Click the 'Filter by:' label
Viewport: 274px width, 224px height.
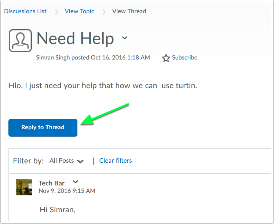(x=28, y=160)
